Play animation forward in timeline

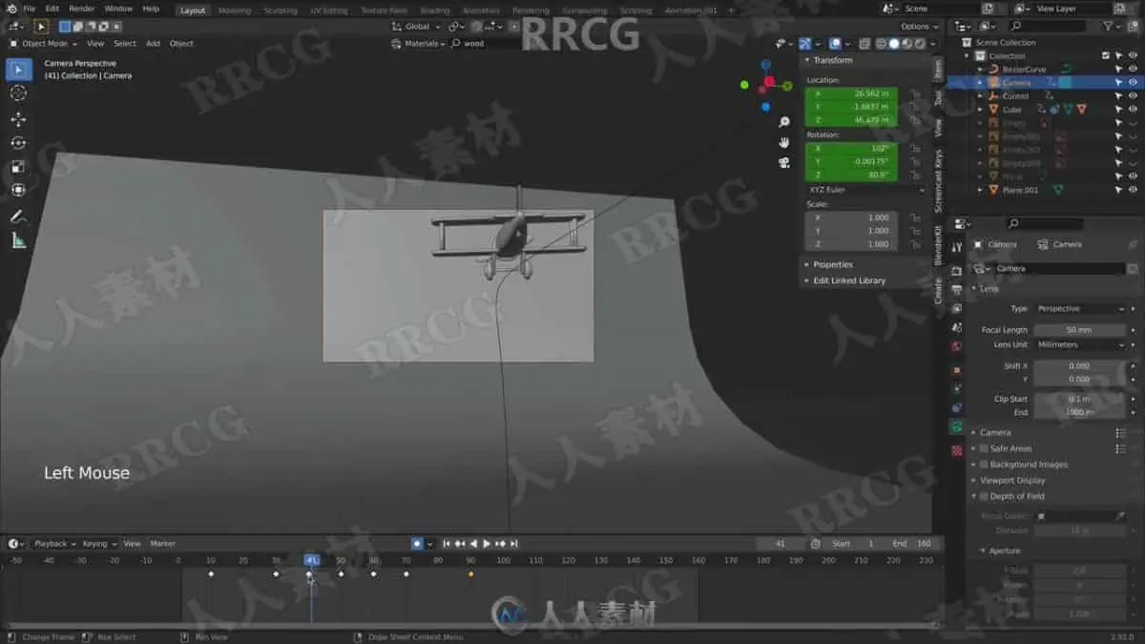click(x=487, y=544)
